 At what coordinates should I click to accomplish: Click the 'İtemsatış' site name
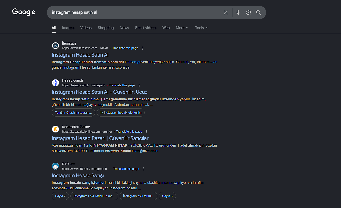[69, 43]
